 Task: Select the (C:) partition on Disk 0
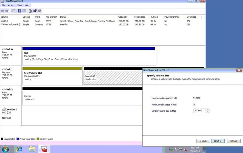(x=89, y=56)
